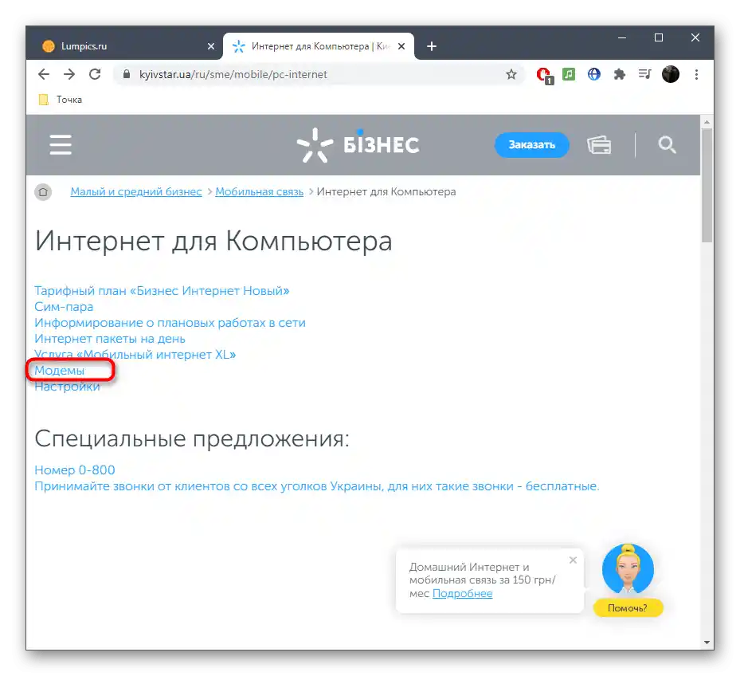Maximize the Chrome window
Viewport: 740px width, 676px height.
click(659, 37)
